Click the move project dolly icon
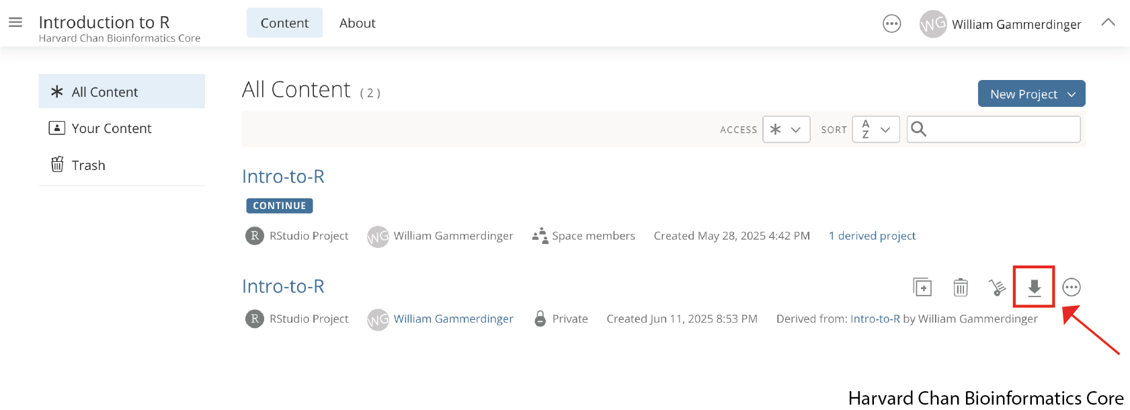Screen dimensions: 1130x410 (997, 287)
